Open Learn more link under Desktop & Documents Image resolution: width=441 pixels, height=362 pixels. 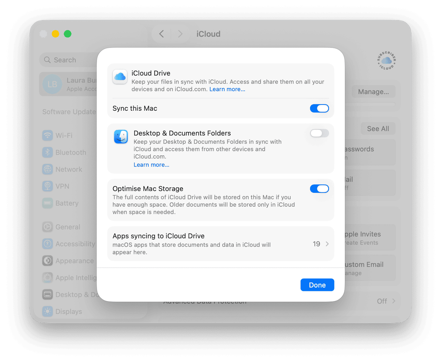pos(152,165)
